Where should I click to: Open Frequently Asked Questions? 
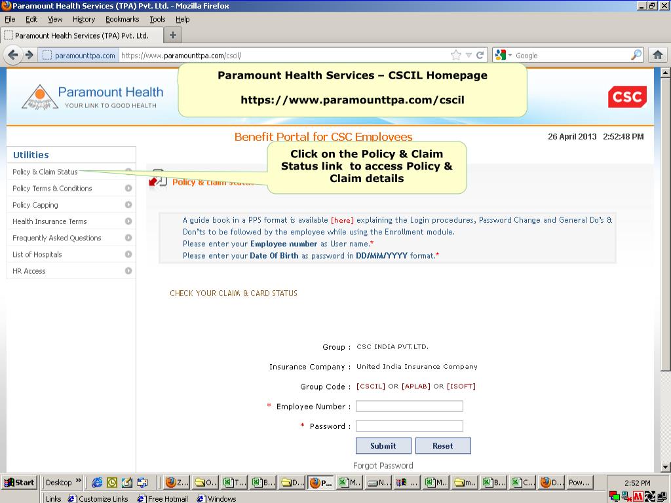[57, 238]
